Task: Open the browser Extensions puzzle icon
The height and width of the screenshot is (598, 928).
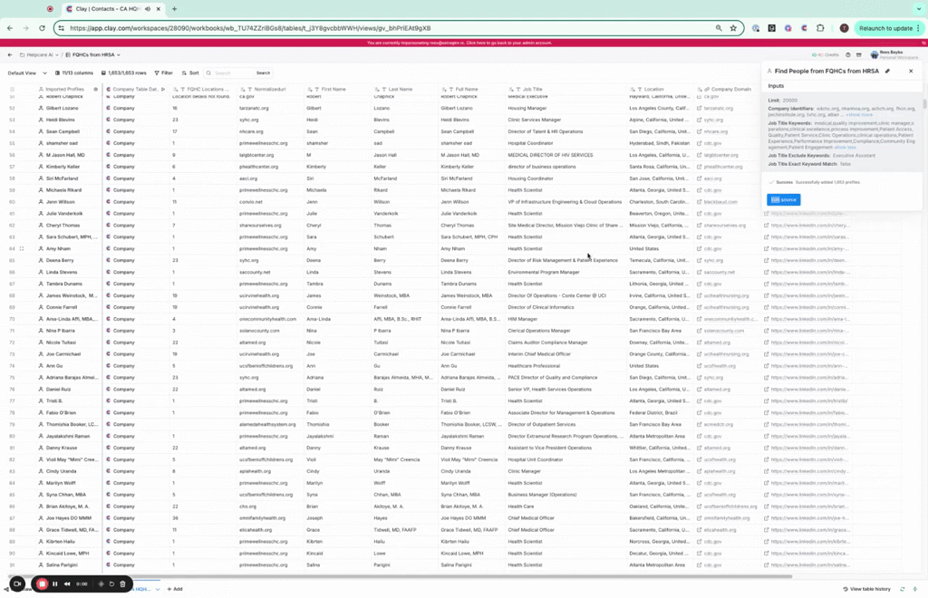Action: [820, 28]
